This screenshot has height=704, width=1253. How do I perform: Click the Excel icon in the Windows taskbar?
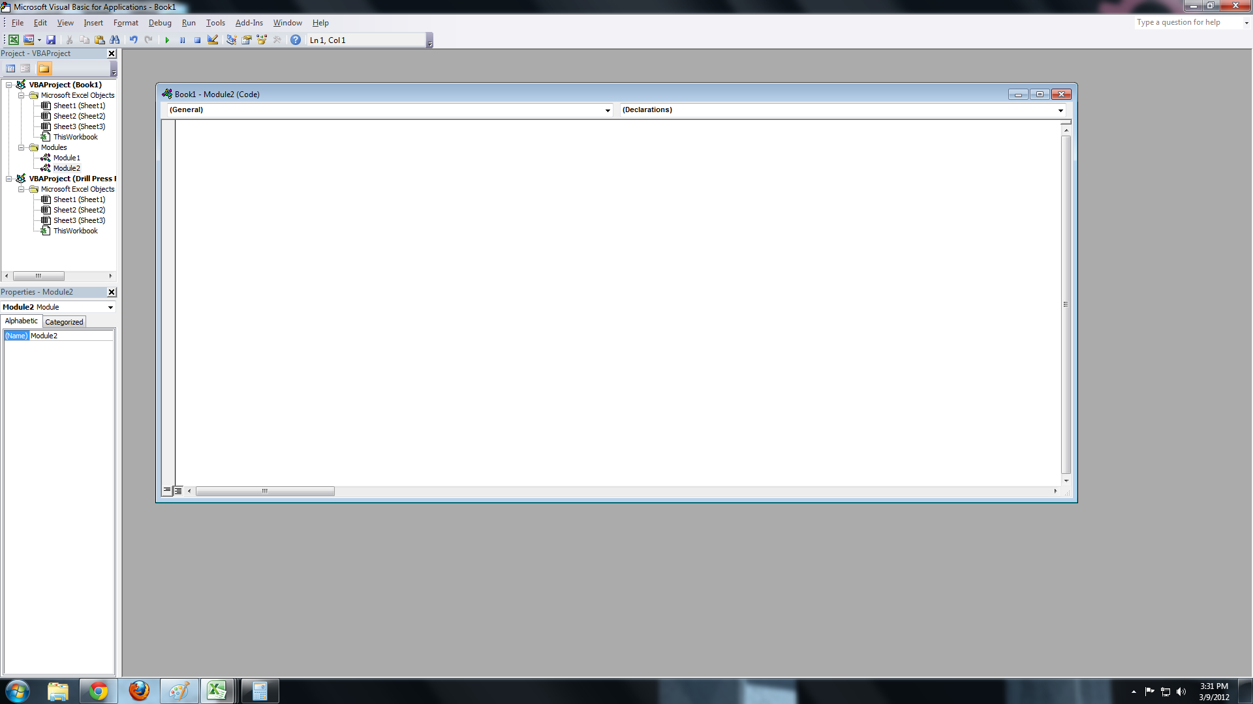tap(218, 690)
